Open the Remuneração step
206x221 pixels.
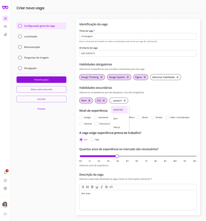coord(32,47)
